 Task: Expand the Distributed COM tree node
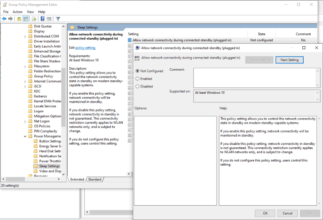[25, 37]
